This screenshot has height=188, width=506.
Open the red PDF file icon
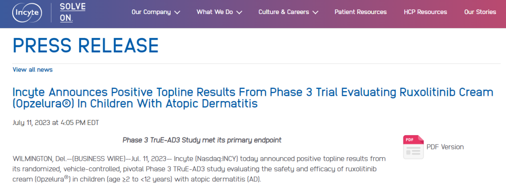click(413, 146)
